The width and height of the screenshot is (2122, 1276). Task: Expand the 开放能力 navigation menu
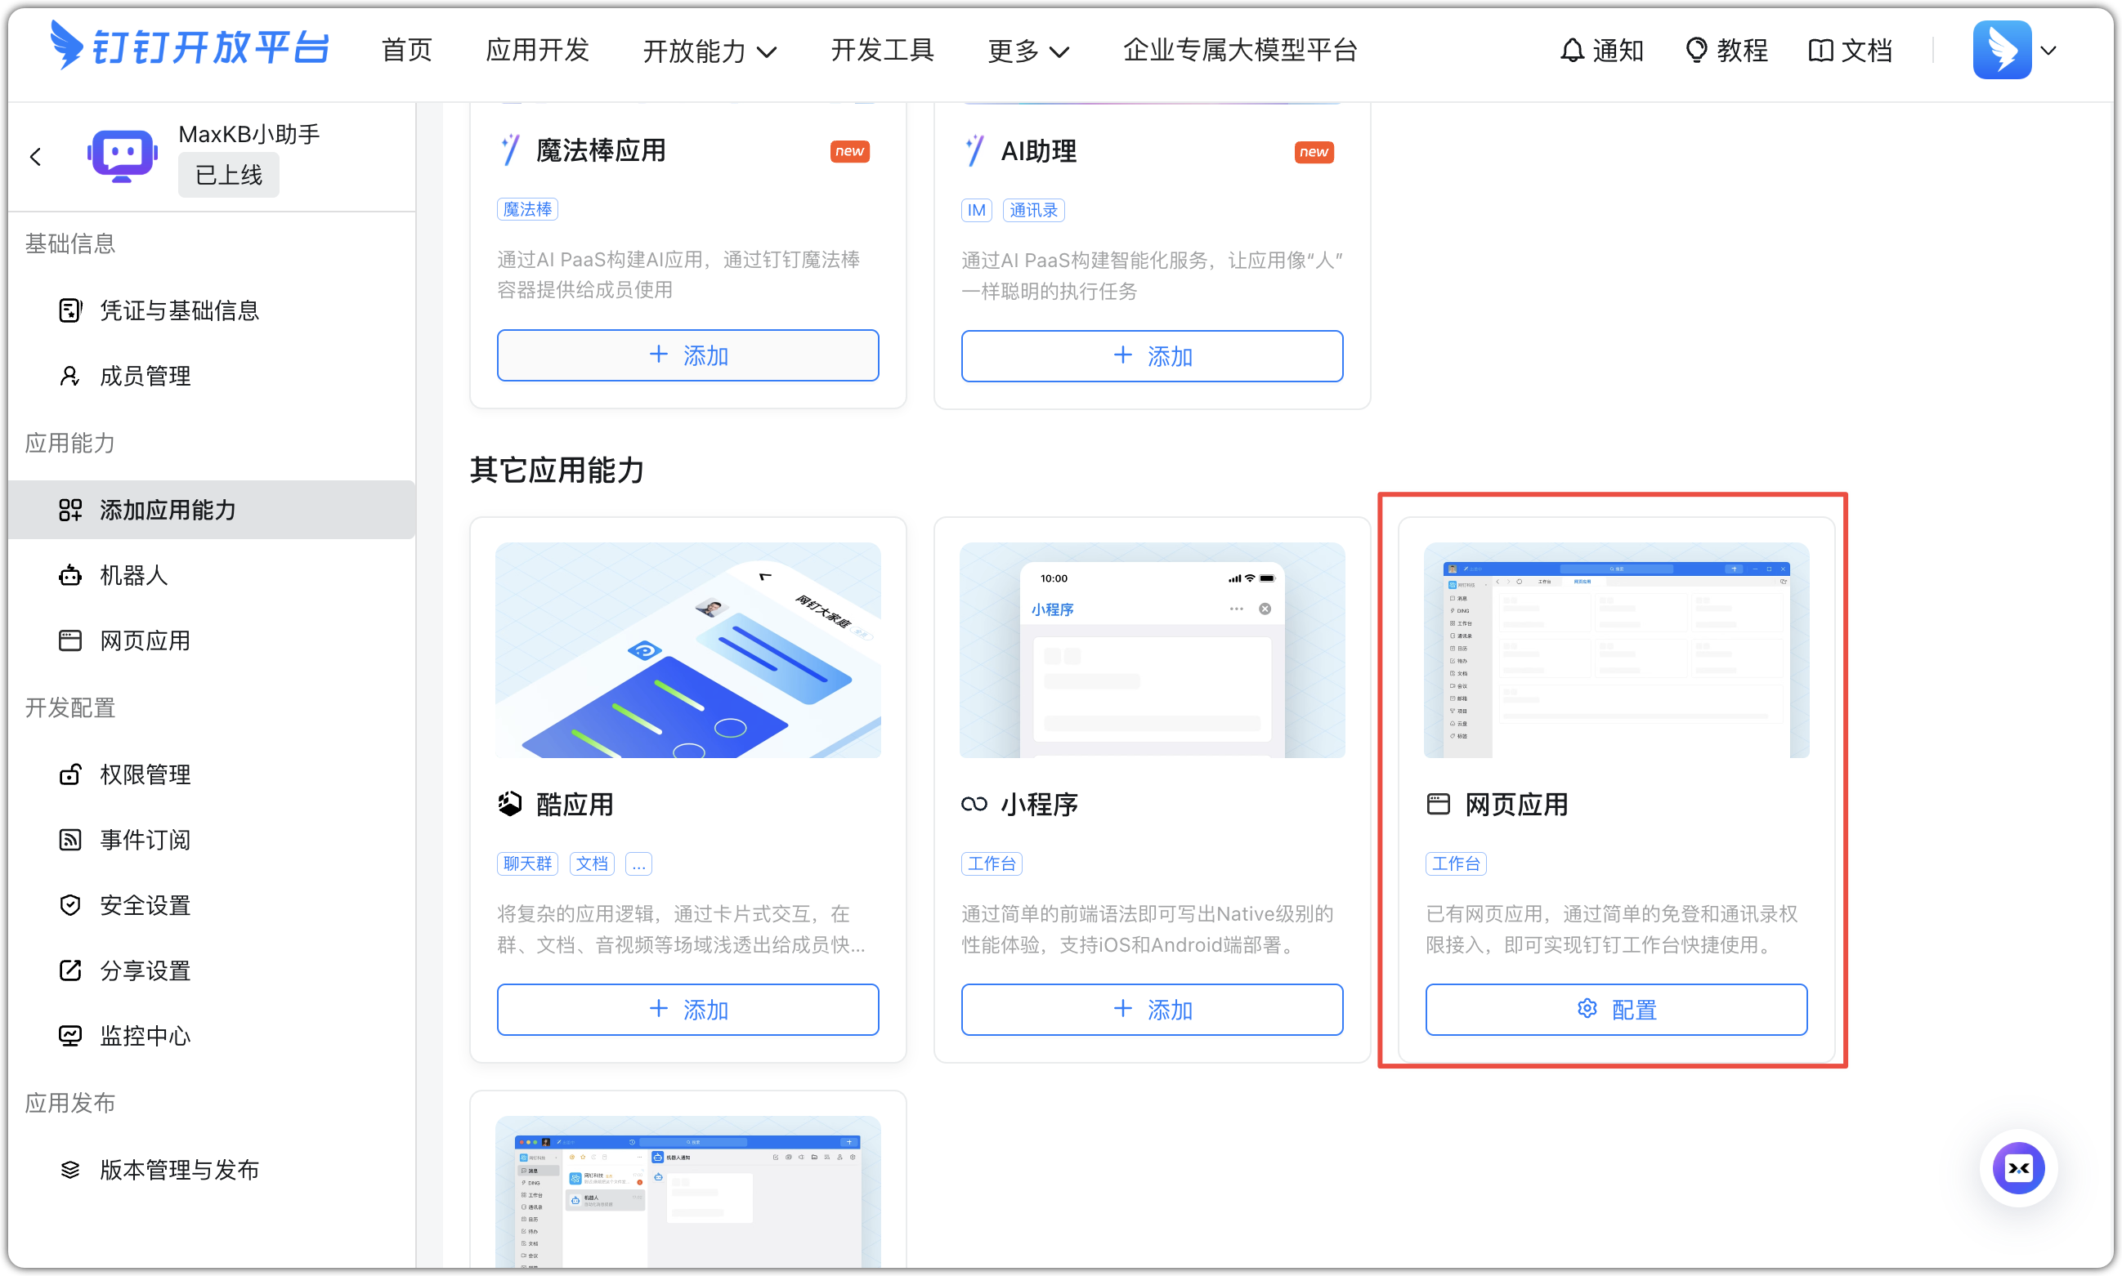click(709, 51)
